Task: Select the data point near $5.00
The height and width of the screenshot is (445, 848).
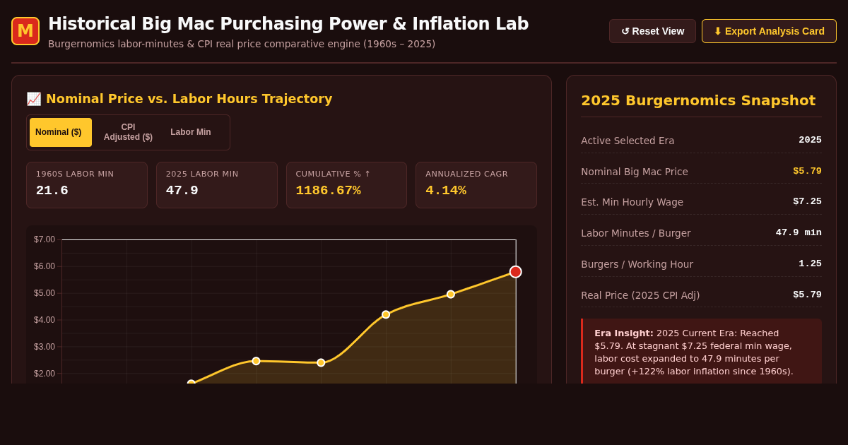Action: pos(451,295)
